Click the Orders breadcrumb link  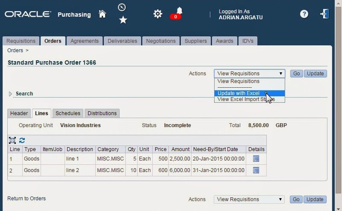pyautogui.click(x=15, y=51)
